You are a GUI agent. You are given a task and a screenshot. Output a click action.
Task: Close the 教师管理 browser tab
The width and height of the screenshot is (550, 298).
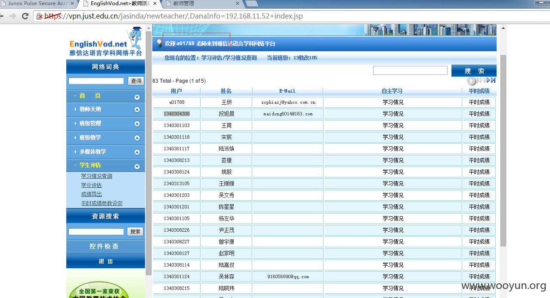pos(238,3)
